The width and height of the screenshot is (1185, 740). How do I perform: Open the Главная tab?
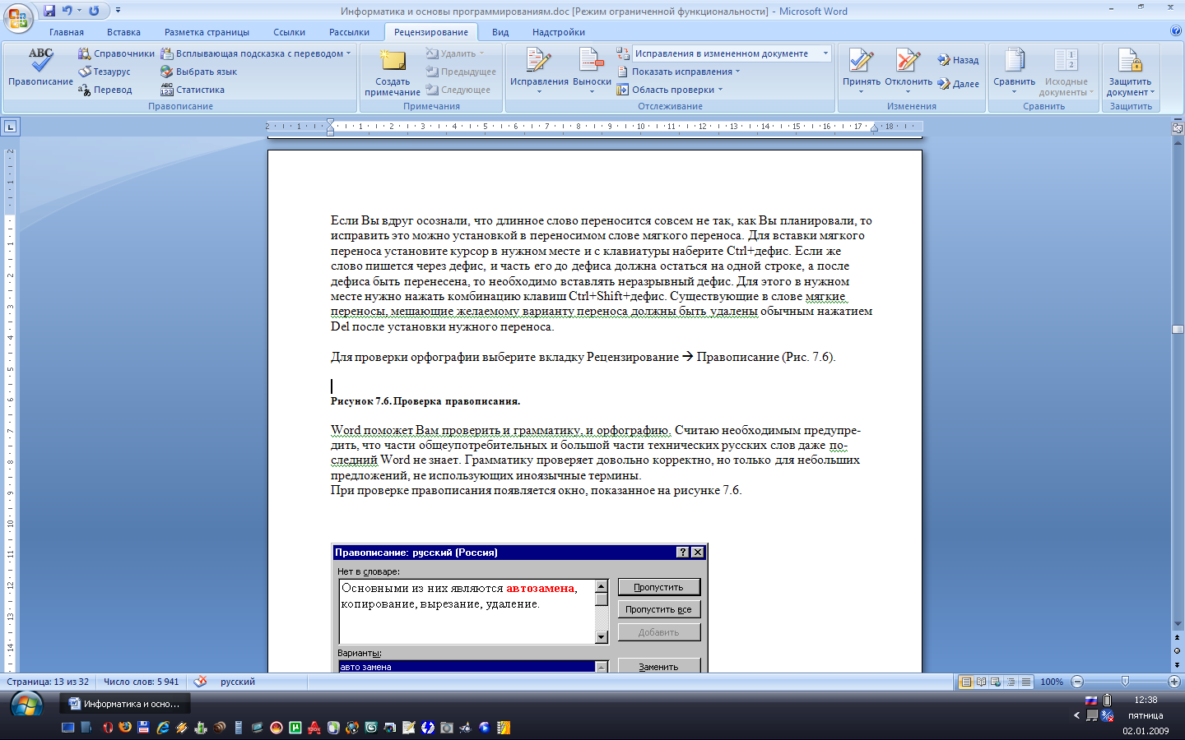(x=67, y=32)
